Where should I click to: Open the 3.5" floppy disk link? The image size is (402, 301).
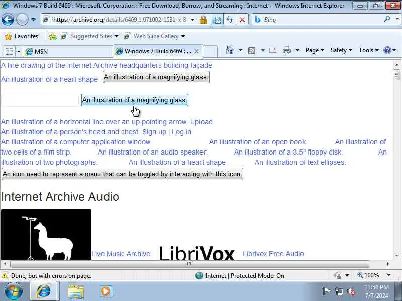288,152
